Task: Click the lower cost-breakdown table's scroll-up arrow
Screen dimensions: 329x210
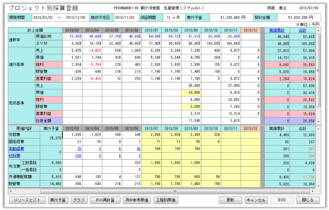Action: pos(318,129)
